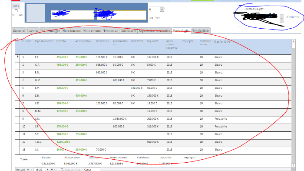Click the Nessun filtro filter icon

(x=62, y=169)
